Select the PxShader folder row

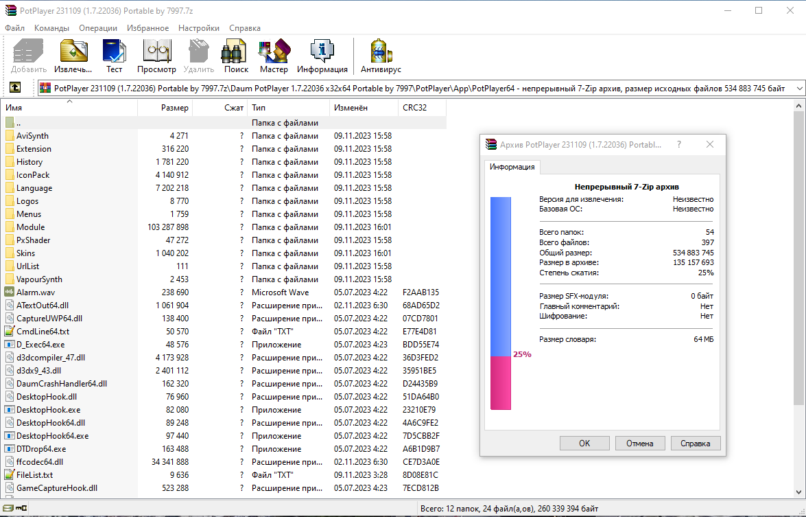pyautogui.click(x=224, y=240)
